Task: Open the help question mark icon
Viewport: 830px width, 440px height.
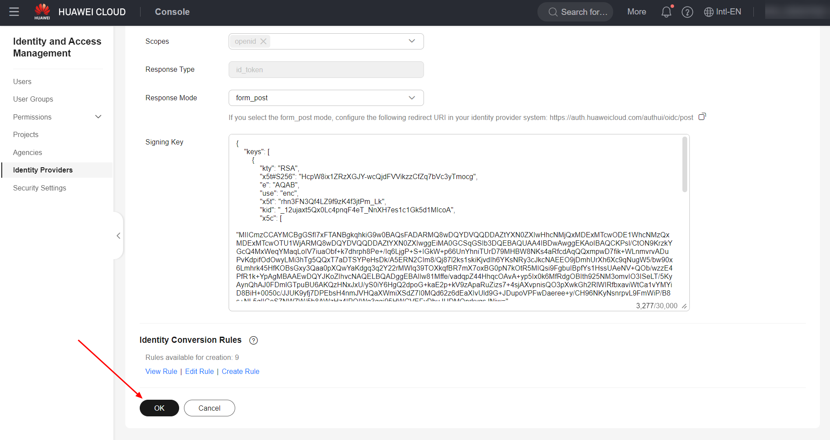Action: click(687, 12)
